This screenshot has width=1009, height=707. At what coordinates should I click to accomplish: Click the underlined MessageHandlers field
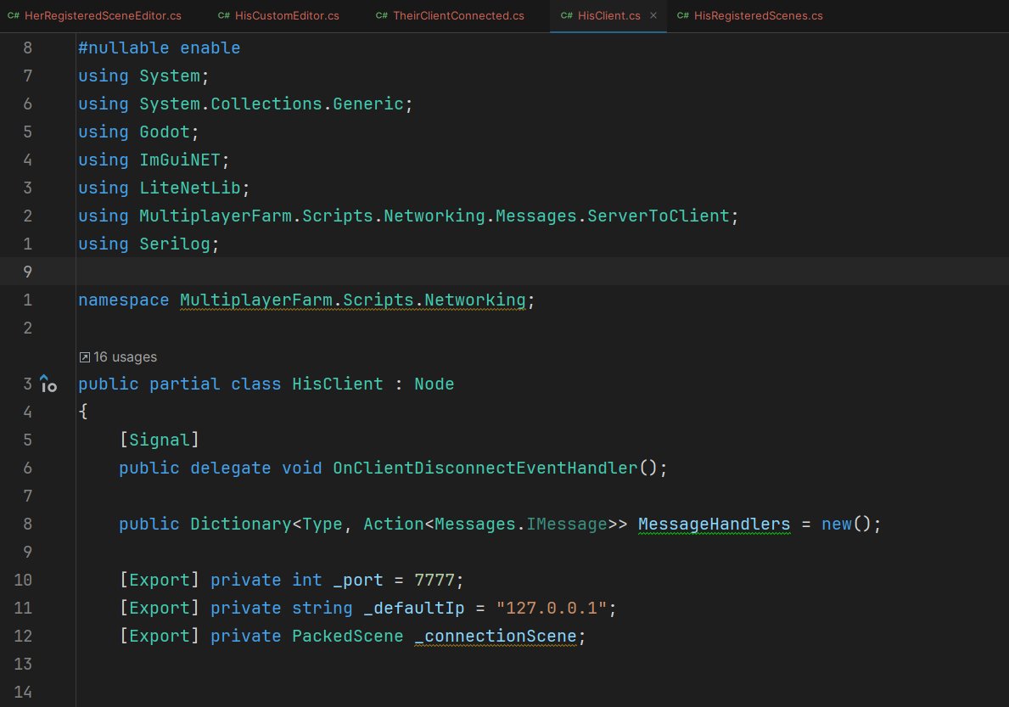pyautogui.click(x=714, y=525)
